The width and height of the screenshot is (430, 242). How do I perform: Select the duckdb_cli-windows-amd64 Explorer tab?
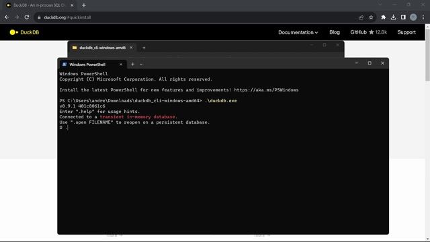(x=103, y=48)
